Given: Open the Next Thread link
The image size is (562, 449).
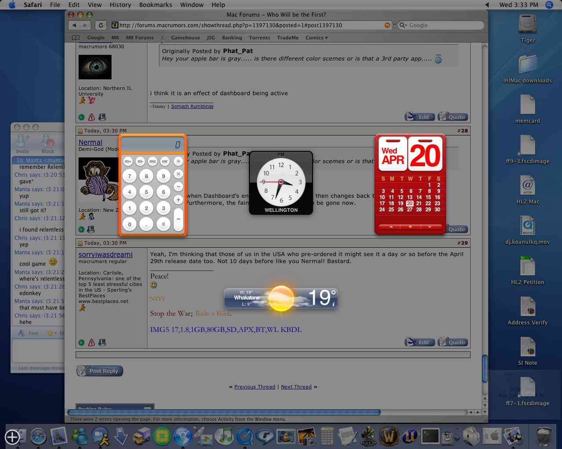Looking at the screenshot, I should [296, 387].
